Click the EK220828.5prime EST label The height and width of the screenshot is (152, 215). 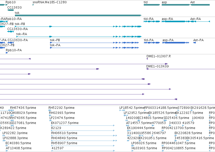click(188, 133)
